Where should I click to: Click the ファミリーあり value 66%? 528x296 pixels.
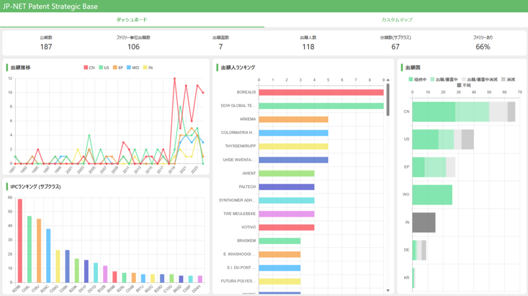[482, 47]
